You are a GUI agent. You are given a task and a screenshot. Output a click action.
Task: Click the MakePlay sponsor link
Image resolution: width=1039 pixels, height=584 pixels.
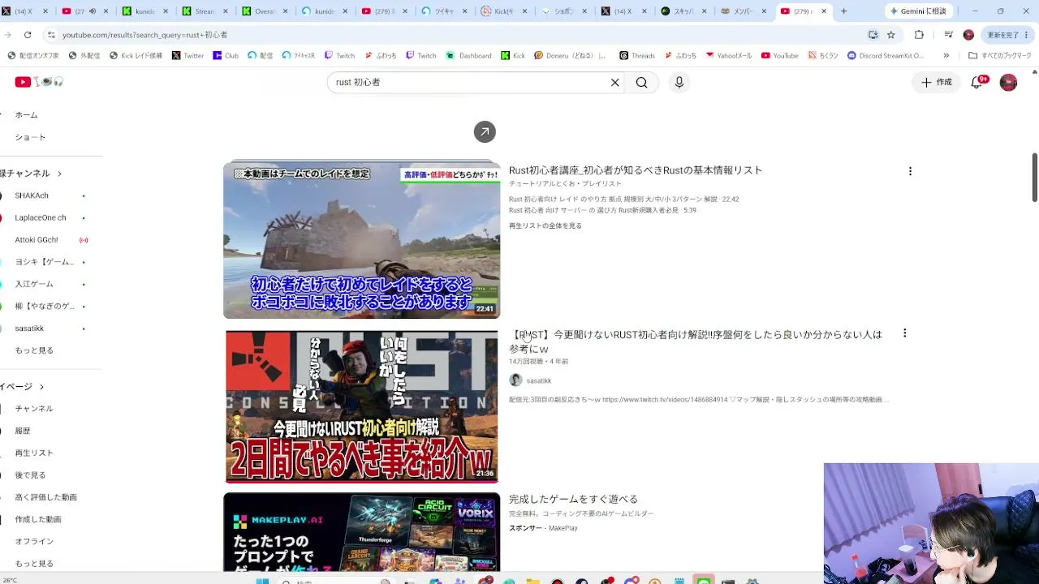click(563, 528)
